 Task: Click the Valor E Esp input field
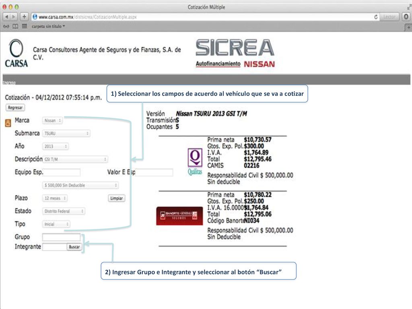[154, 172]
